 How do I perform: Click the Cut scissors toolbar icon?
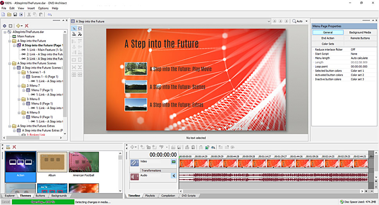(x=29, y=14)
